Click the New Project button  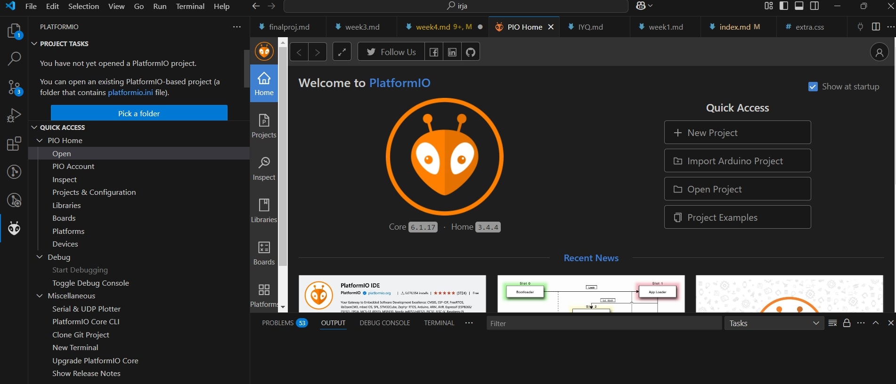(x=737, y=133)
